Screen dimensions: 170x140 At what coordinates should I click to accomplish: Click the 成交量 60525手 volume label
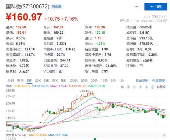(x=16, y=135)
